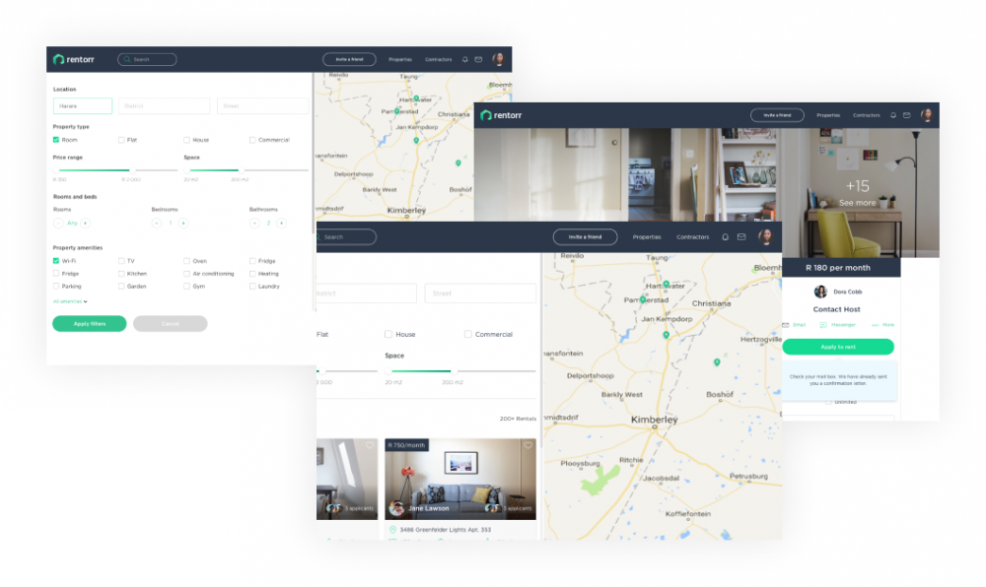
Task: Click the 20 m2 Space handle in listings window
Action: pos(388,371)
